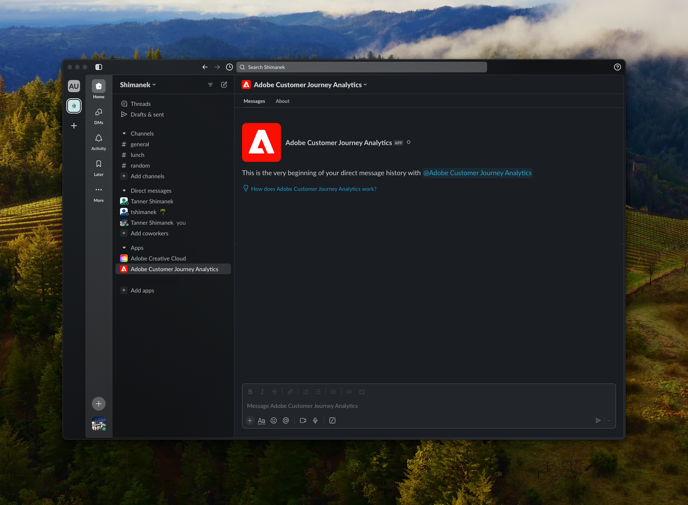688x505 pixels.
Task: Compose a new message
Action: pyautogui.click(x=224, y=85)
